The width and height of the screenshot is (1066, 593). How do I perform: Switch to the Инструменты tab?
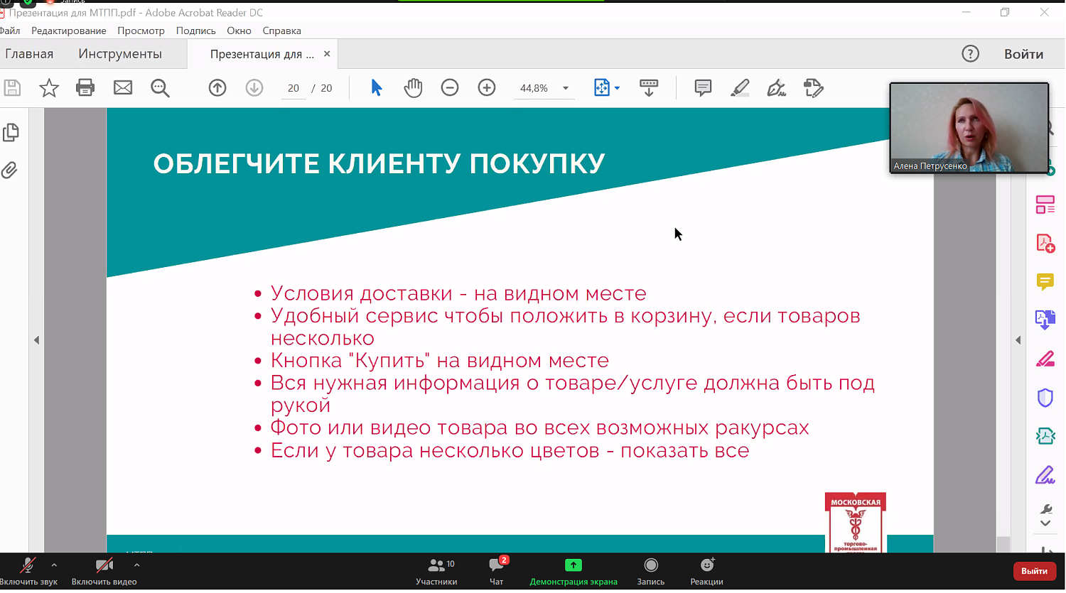pos(120,54)
